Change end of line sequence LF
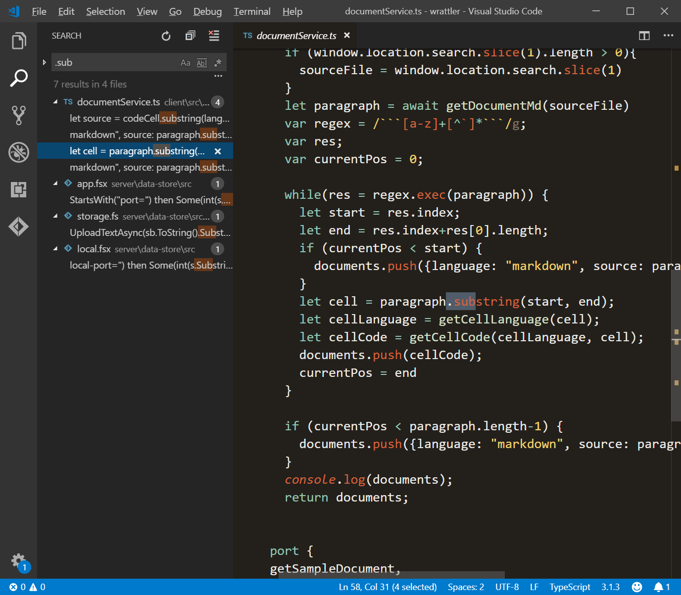 534,587
